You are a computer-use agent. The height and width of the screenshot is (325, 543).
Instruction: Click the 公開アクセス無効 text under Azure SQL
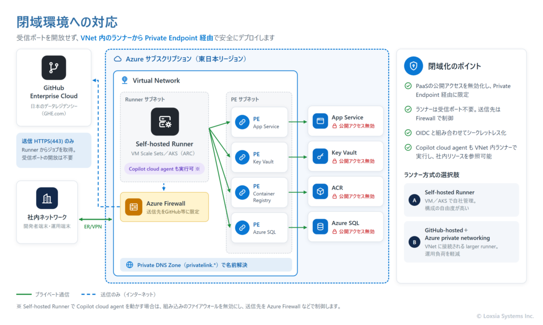point(357,232)
